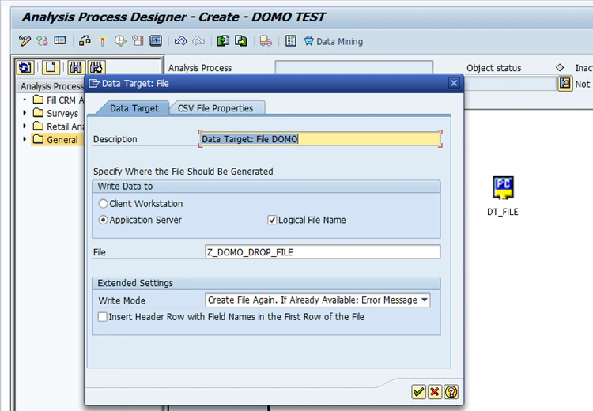The image size is (593, 411).
Task: Open the Write Mode dropdown
Action: click(x=425, y=300)
